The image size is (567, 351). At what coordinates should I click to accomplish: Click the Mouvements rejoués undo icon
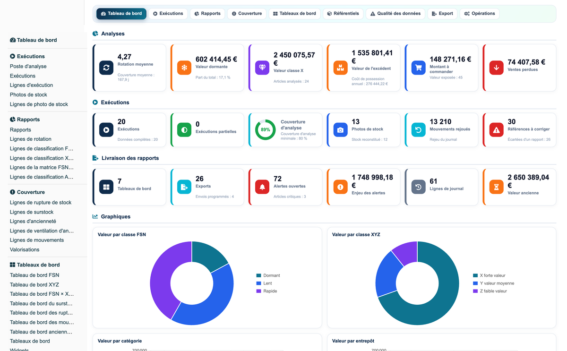pyautogui.click(x=418, y=130)
